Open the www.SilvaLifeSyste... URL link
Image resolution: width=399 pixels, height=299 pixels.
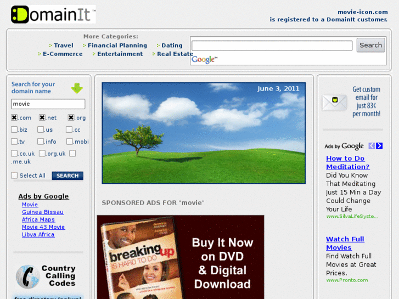pyautogui.click(x=352, y=216)
